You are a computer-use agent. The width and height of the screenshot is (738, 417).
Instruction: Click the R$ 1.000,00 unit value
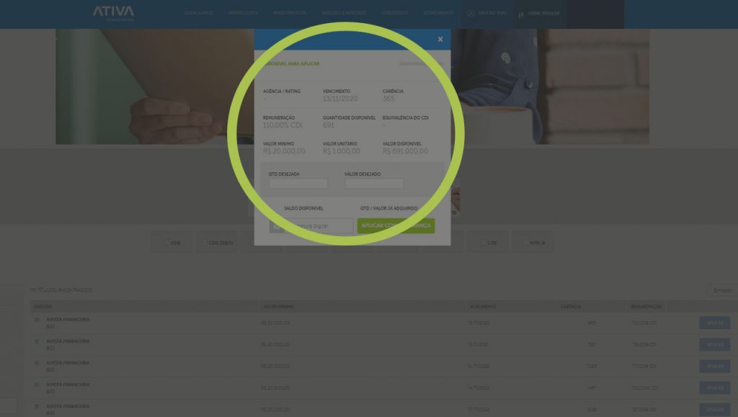tap(341, 151)
